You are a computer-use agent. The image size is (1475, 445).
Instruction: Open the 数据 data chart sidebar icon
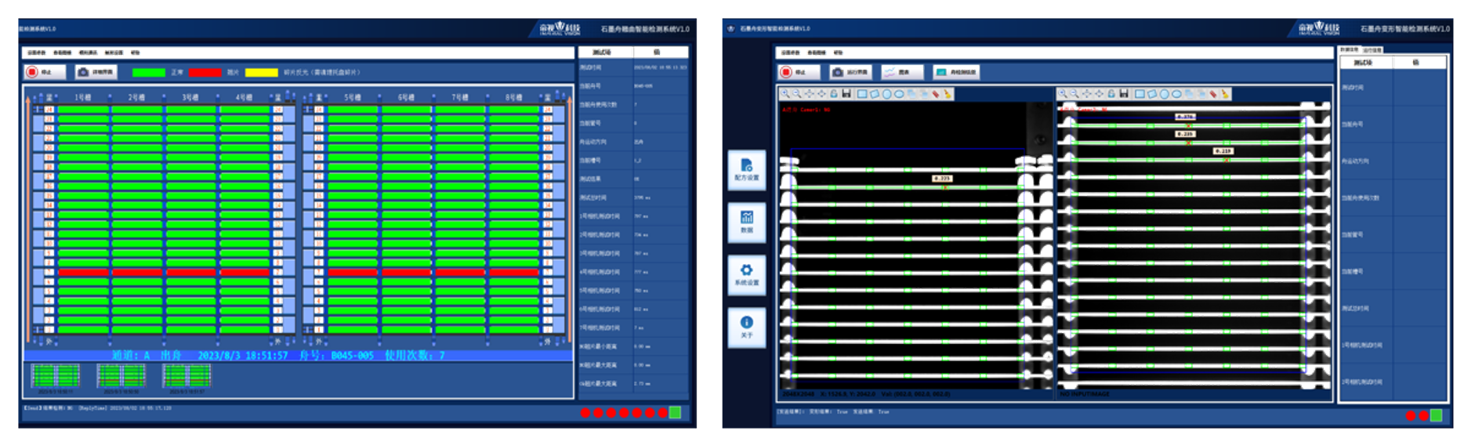point(746,222)
